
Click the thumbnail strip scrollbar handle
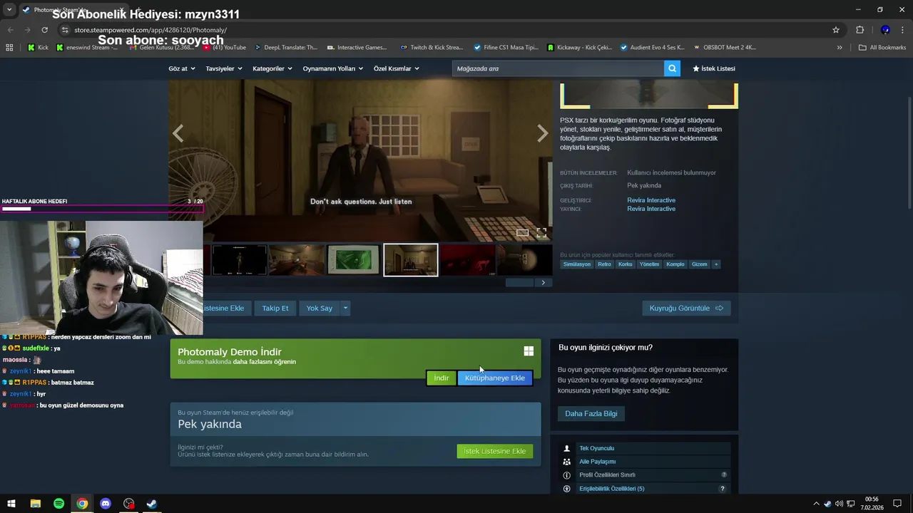[519, 283]
